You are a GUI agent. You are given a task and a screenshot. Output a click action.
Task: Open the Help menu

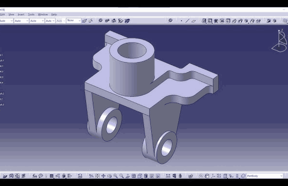(x=54, y=15)
